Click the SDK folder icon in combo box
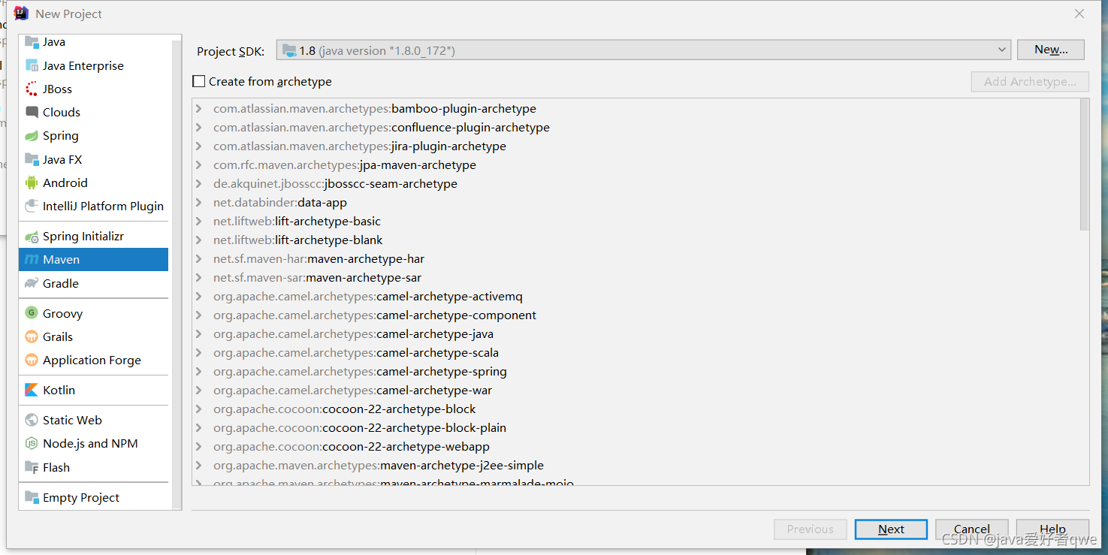The image size is (1108, 555). tap(289, 50)
